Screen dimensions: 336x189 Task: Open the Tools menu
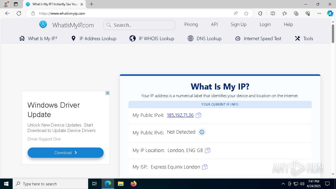pos(304,38)
